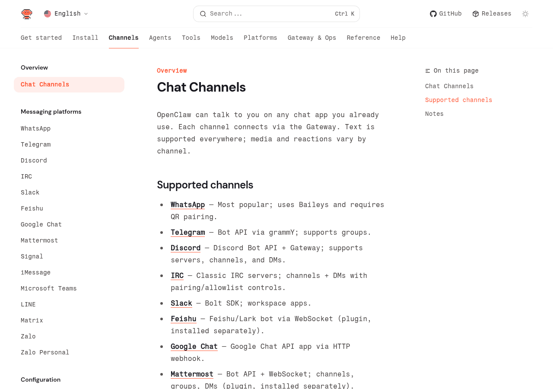Jump to Supported channels on this page
This screenshot has height=389, width=553.
click(x=458, y=99)
